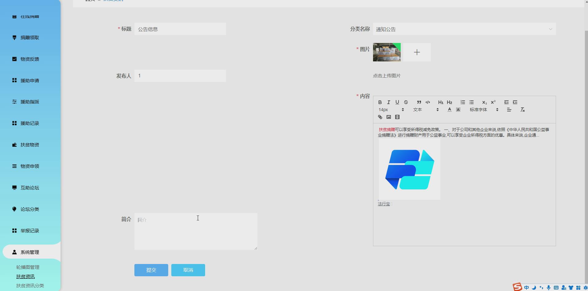Open Sogou soft keyboard
This screenshot has height=291, width=588.
click(x=556, y=288)
